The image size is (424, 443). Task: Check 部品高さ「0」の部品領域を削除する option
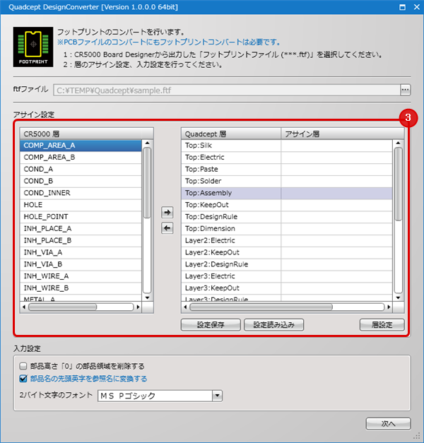point(23,366)
